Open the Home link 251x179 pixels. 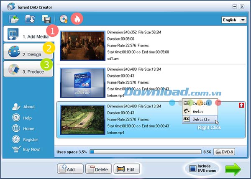[28, 129]
